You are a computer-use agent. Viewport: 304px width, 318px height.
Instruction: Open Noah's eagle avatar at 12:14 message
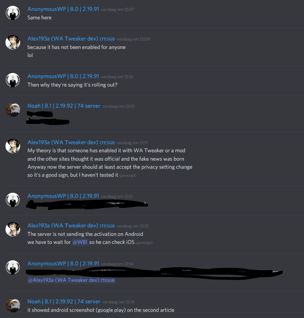point(13,305)
